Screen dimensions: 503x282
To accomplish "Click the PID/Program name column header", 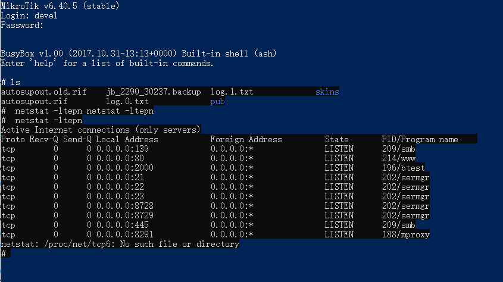I will [420, 139].
